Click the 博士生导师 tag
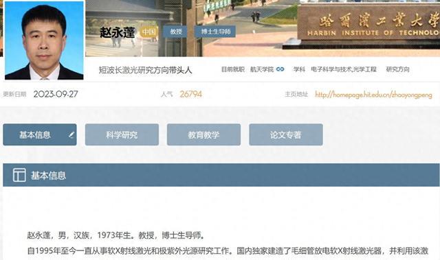Viewport: 440px width, 260px height. point(215,32)
